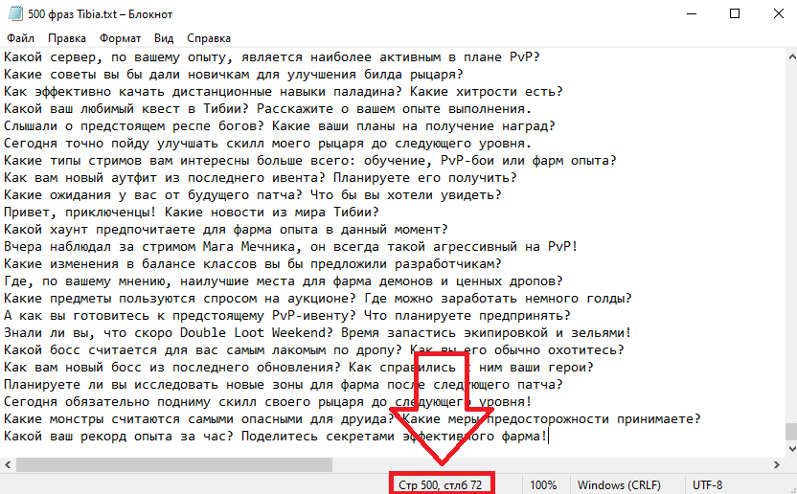Click line 'Какие предметы пользуются спросом'
Screen dimensions: 797x494
[x=318, y=299]
